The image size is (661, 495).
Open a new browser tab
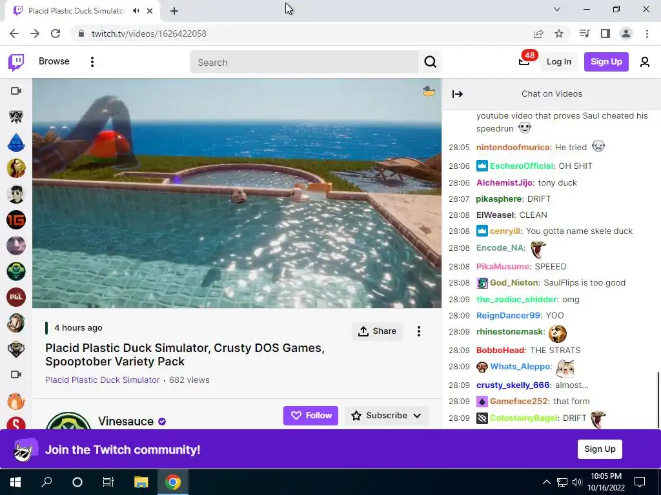[174, 12]
